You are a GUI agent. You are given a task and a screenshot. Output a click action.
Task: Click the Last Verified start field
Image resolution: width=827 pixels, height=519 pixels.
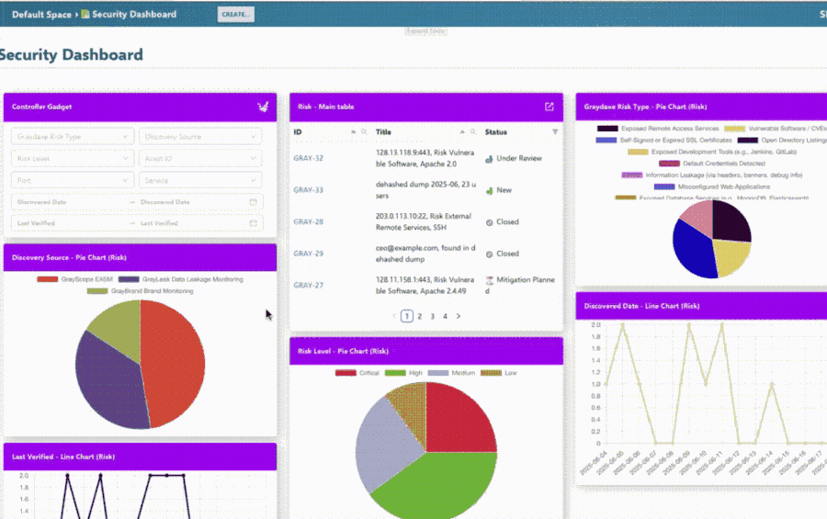pos(71,223)
